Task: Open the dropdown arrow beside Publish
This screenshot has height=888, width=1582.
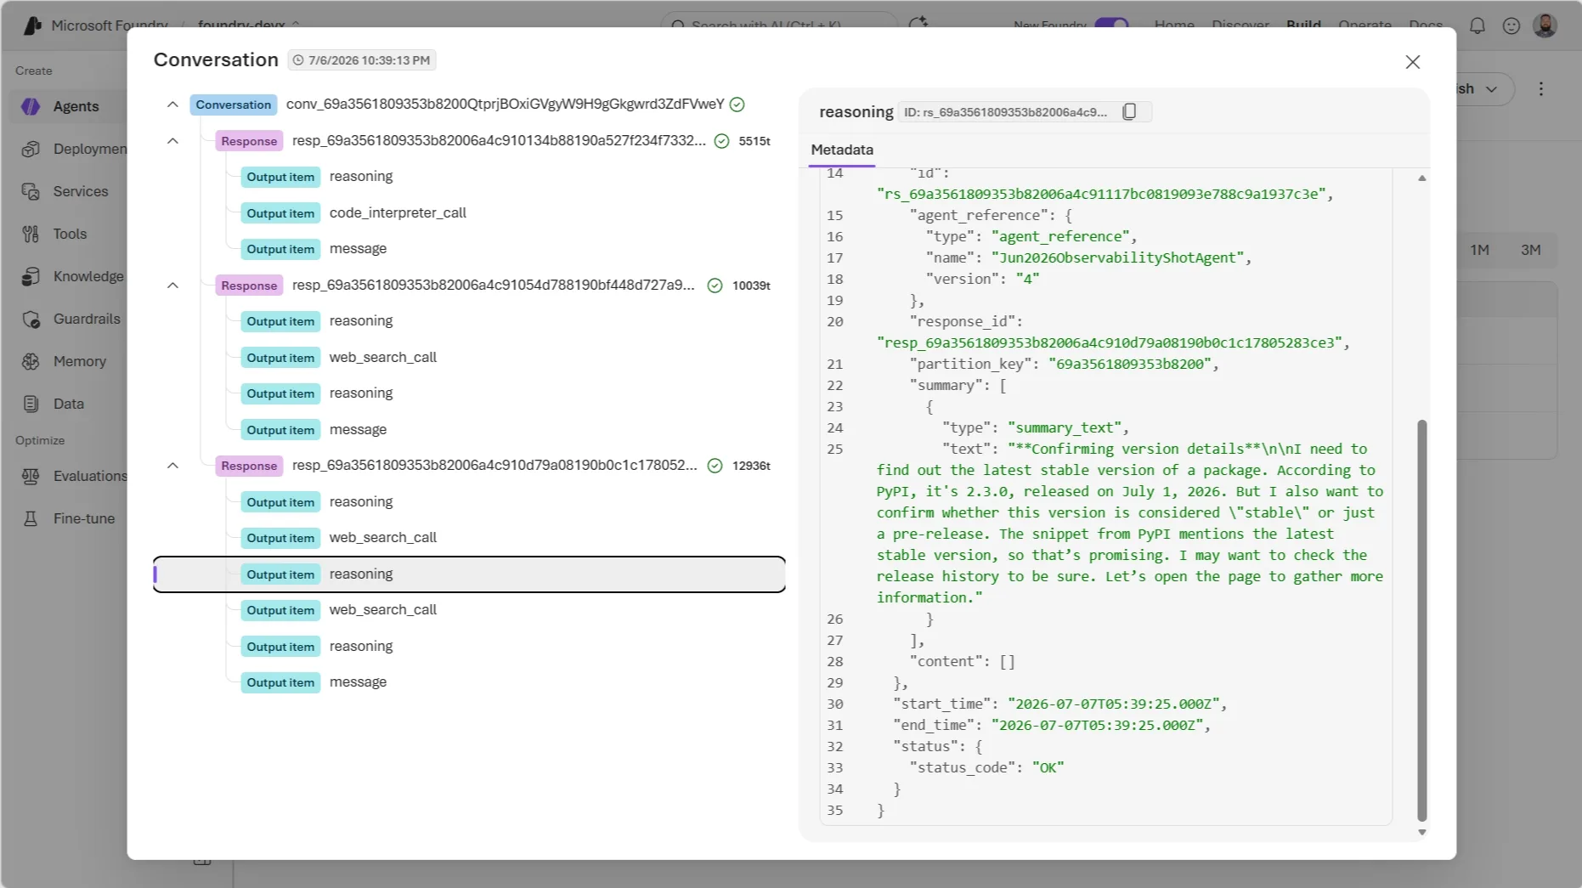Action: [x=1491, y=88]
